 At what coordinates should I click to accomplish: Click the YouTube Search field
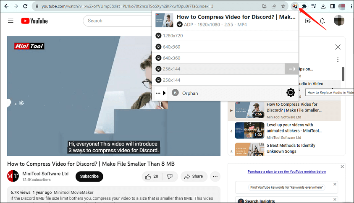tap(118, 21)
